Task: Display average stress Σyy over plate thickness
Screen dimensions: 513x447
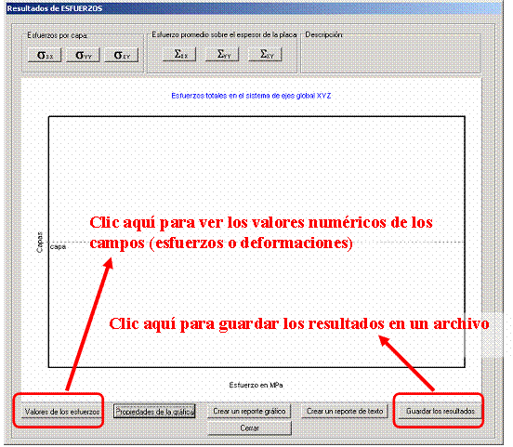Action: click(222, 54)
